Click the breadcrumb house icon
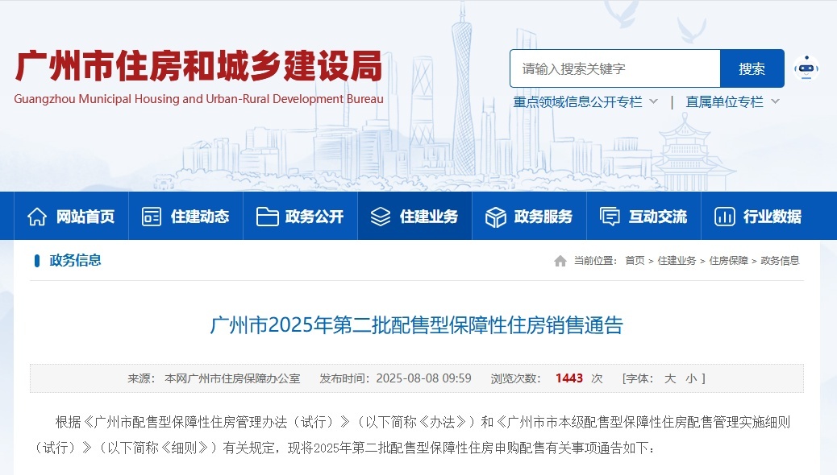 tap(560, 261)
